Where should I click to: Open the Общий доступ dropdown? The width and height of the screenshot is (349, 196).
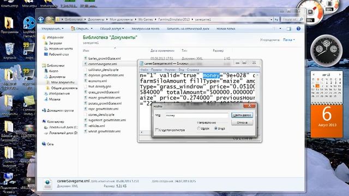pyautogui.click(x=112, y=29)
